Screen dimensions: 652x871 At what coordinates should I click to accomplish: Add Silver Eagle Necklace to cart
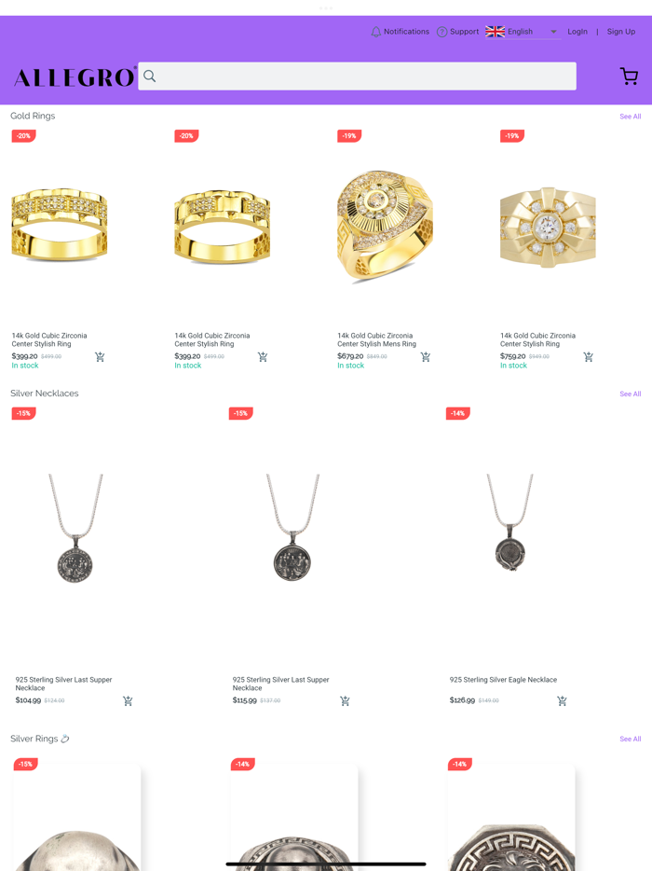[x=562, y=700]
